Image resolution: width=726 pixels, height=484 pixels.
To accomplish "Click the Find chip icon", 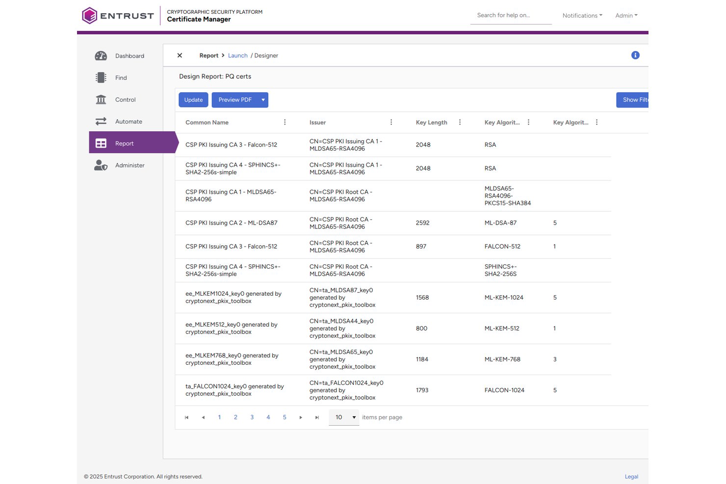I will (x=101, y=77).
